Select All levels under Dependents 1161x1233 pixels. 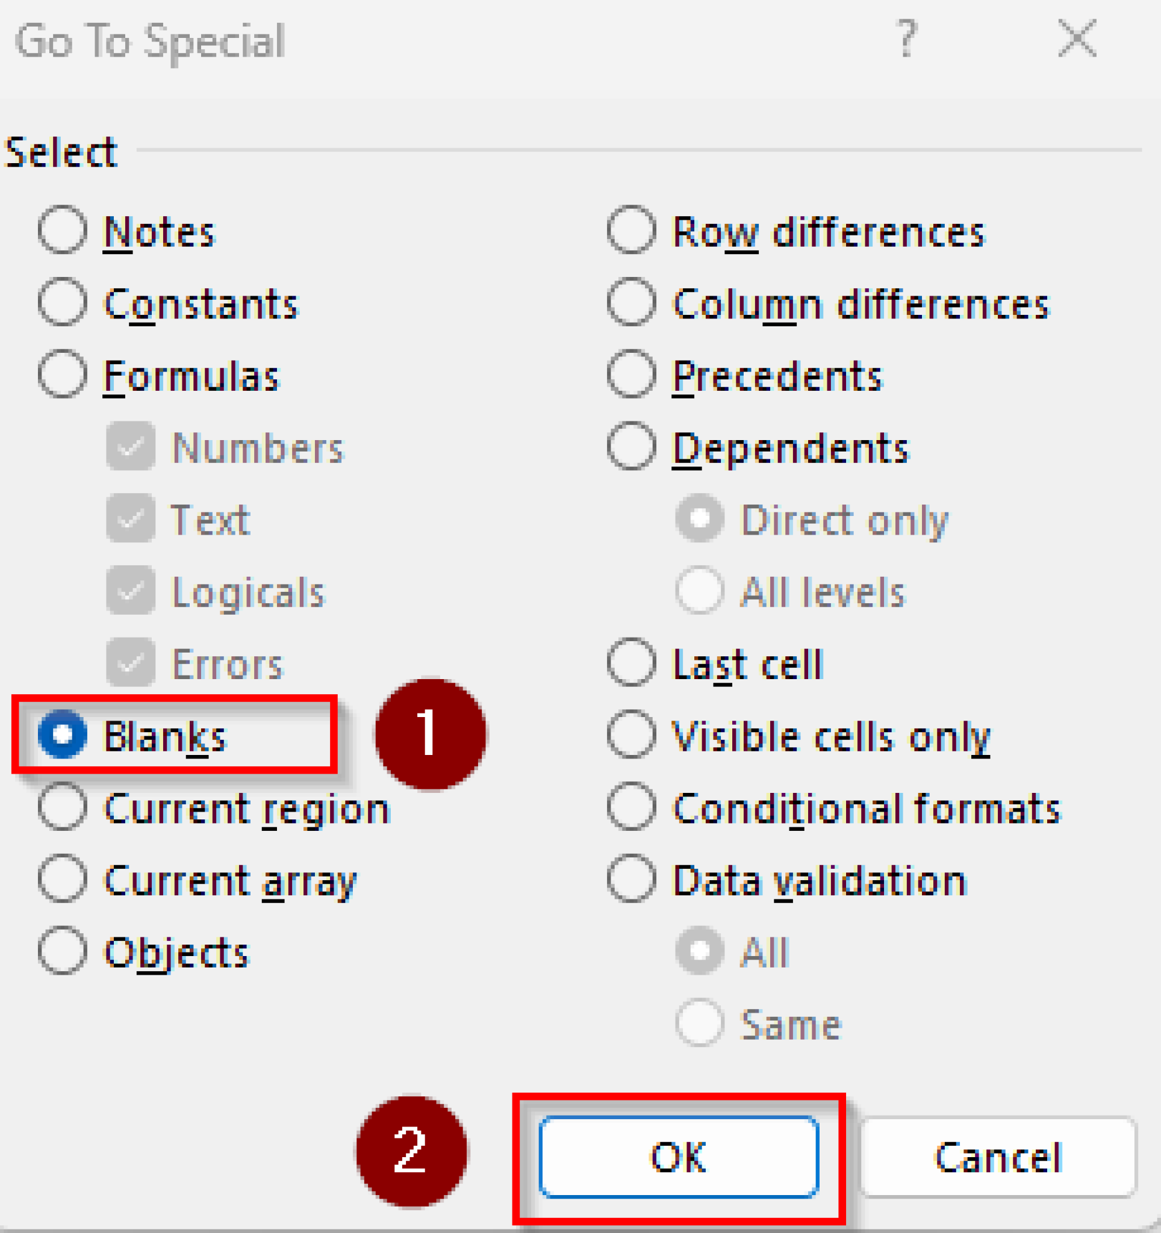[701, 591]
